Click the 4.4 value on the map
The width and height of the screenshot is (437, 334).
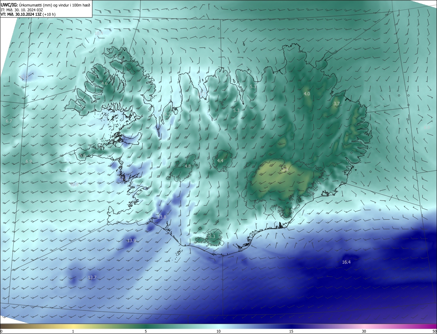(220, 161)
